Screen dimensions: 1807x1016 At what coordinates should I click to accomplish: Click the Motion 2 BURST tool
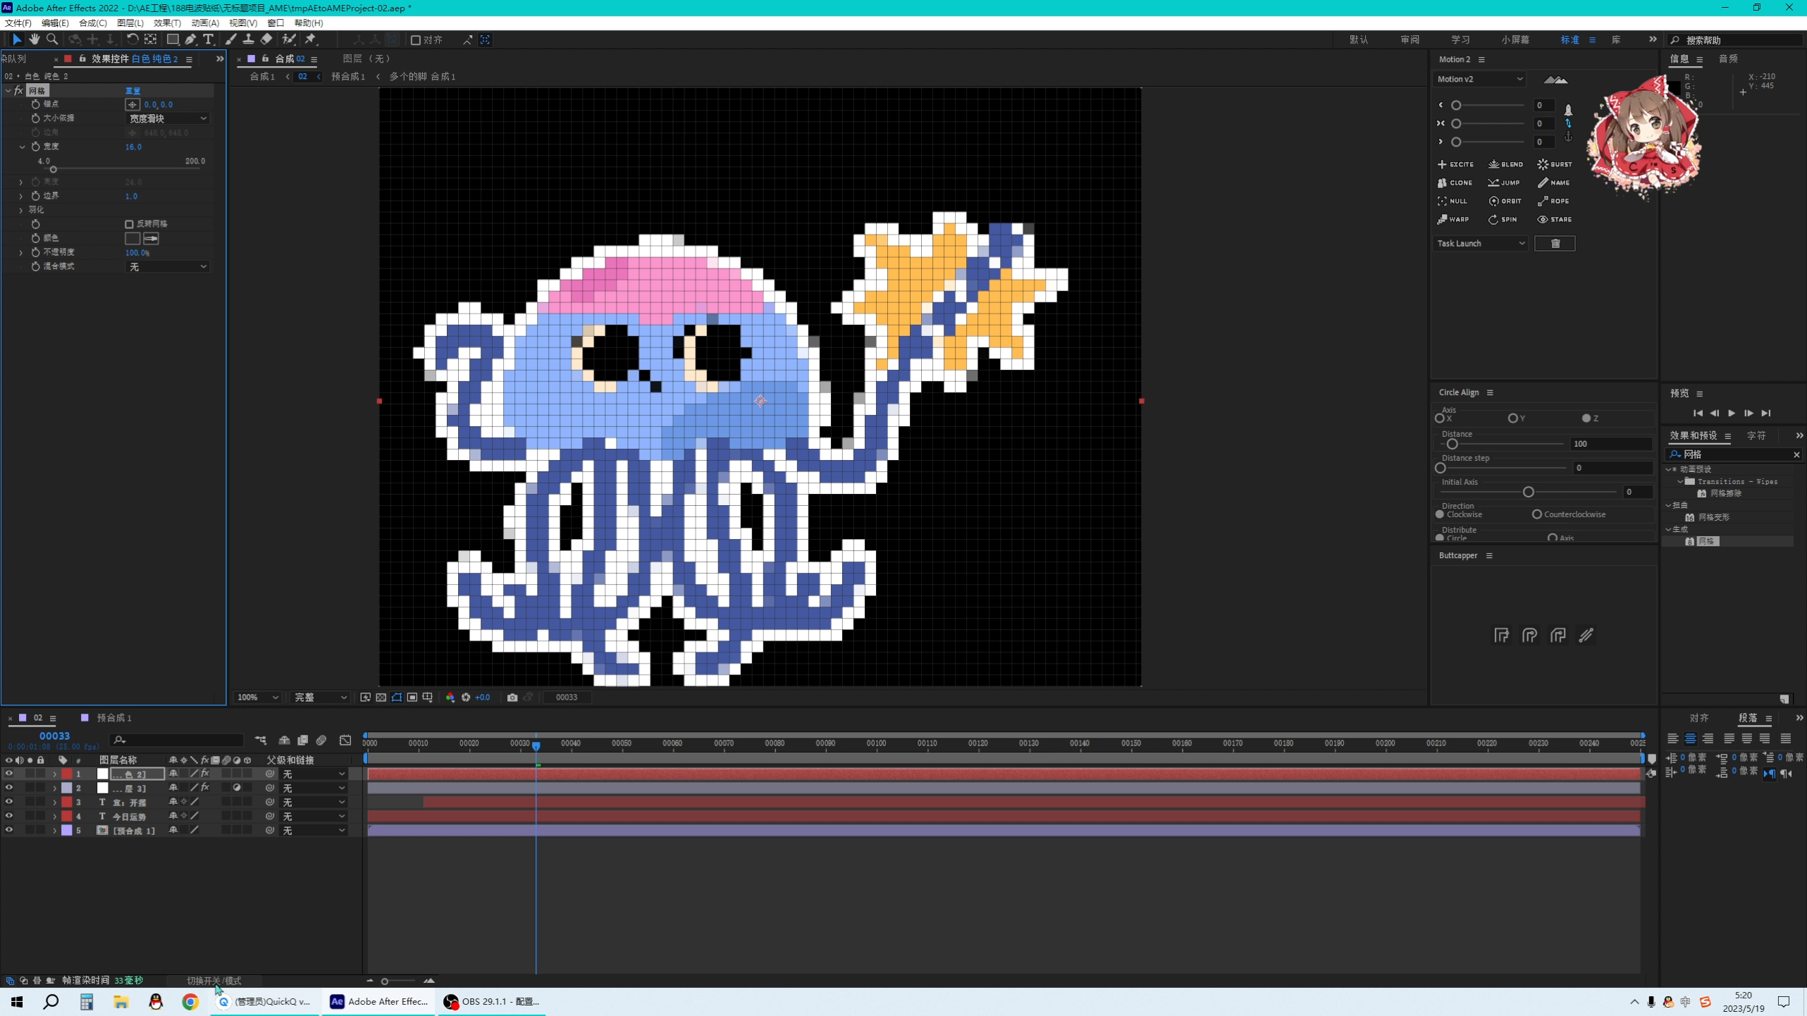[1555, 164]
